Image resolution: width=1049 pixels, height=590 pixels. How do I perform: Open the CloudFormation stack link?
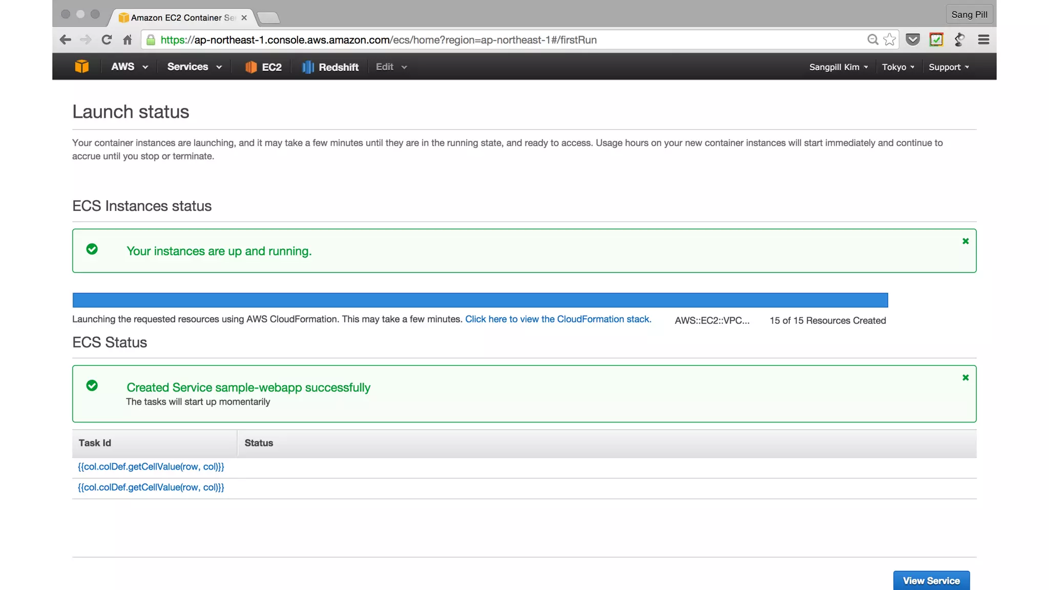coord(558,319)
